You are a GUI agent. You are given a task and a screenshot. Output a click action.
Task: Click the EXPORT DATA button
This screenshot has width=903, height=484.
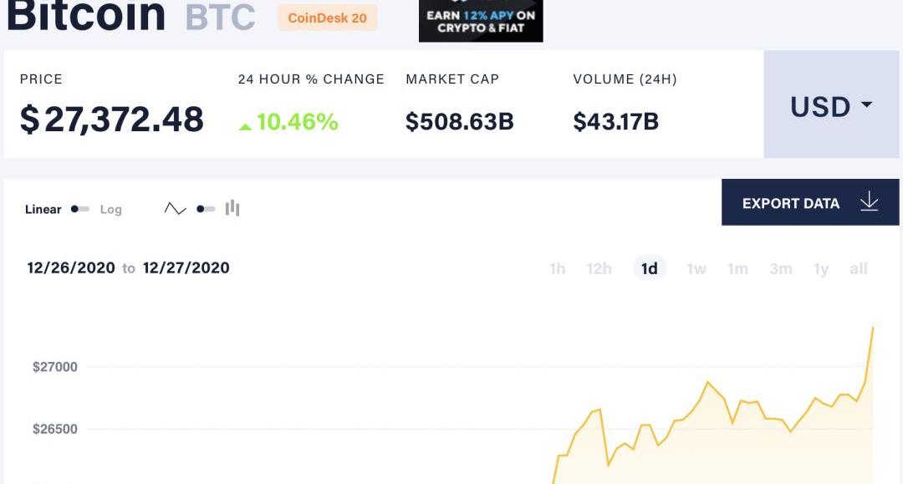pos(810,202)
